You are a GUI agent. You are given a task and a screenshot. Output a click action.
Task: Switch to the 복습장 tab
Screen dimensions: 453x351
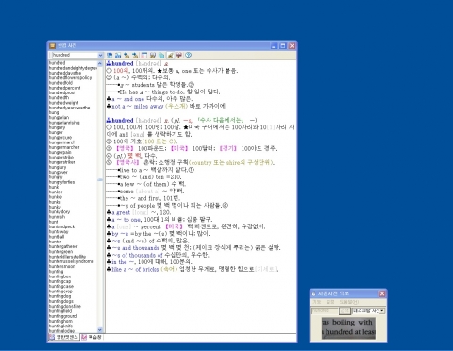[x=92, y=337]
